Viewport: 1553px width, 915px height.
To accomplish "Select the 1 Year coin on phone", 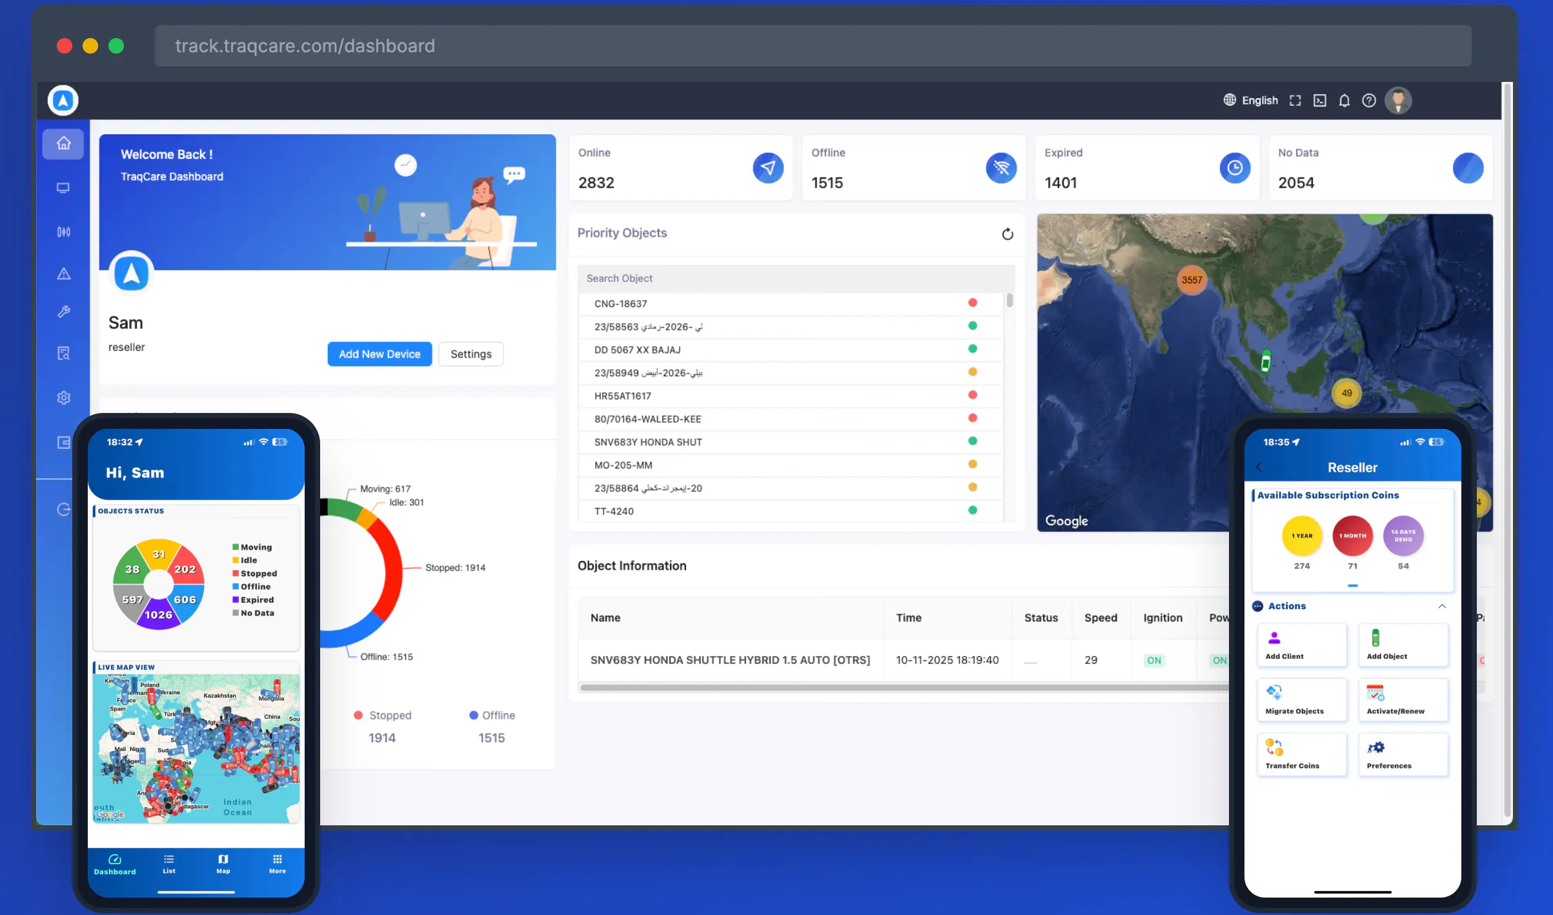I will (1302, 536).
